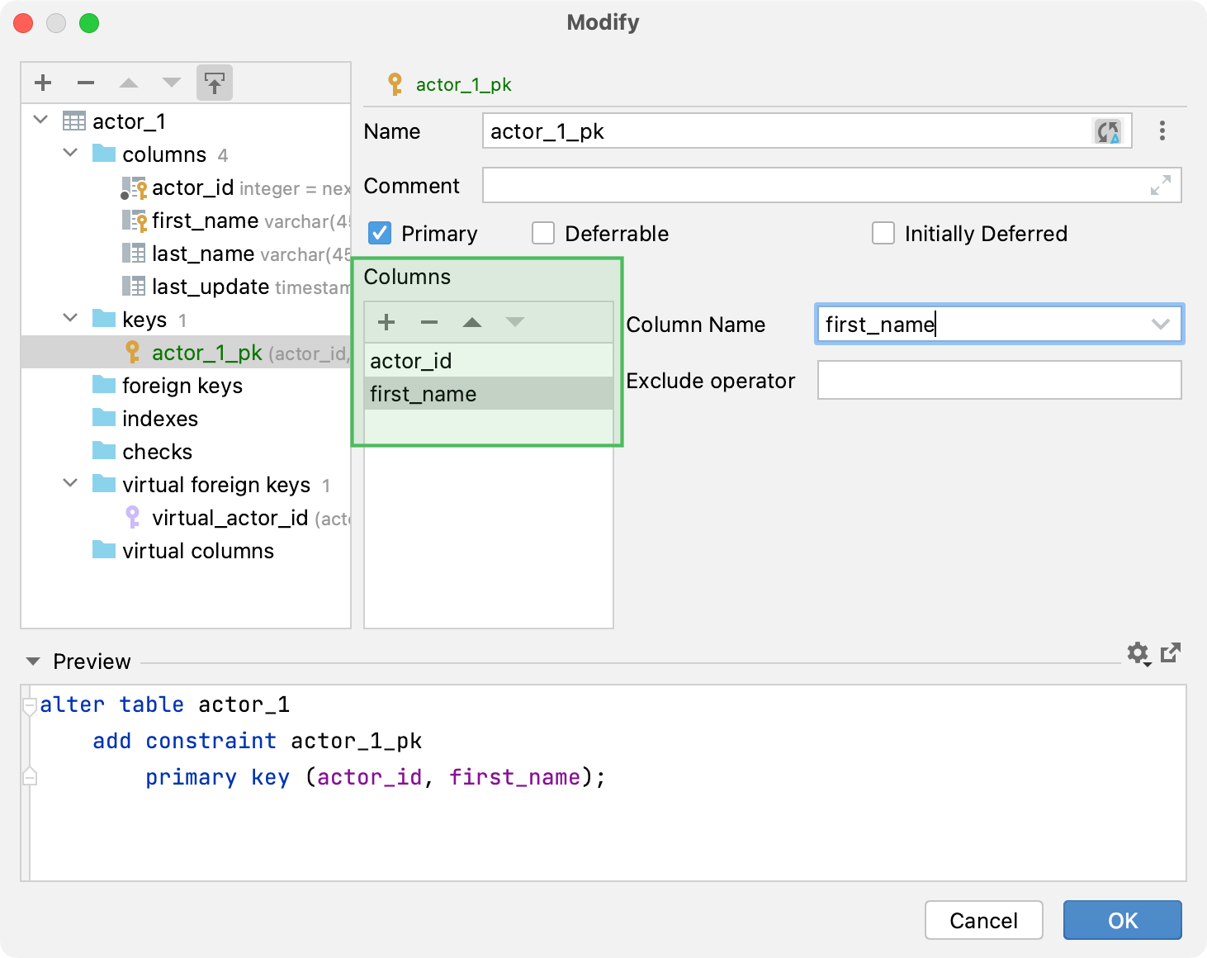Collapse the Preview section
The image size is (1207, 958).
tap(33, 661)
